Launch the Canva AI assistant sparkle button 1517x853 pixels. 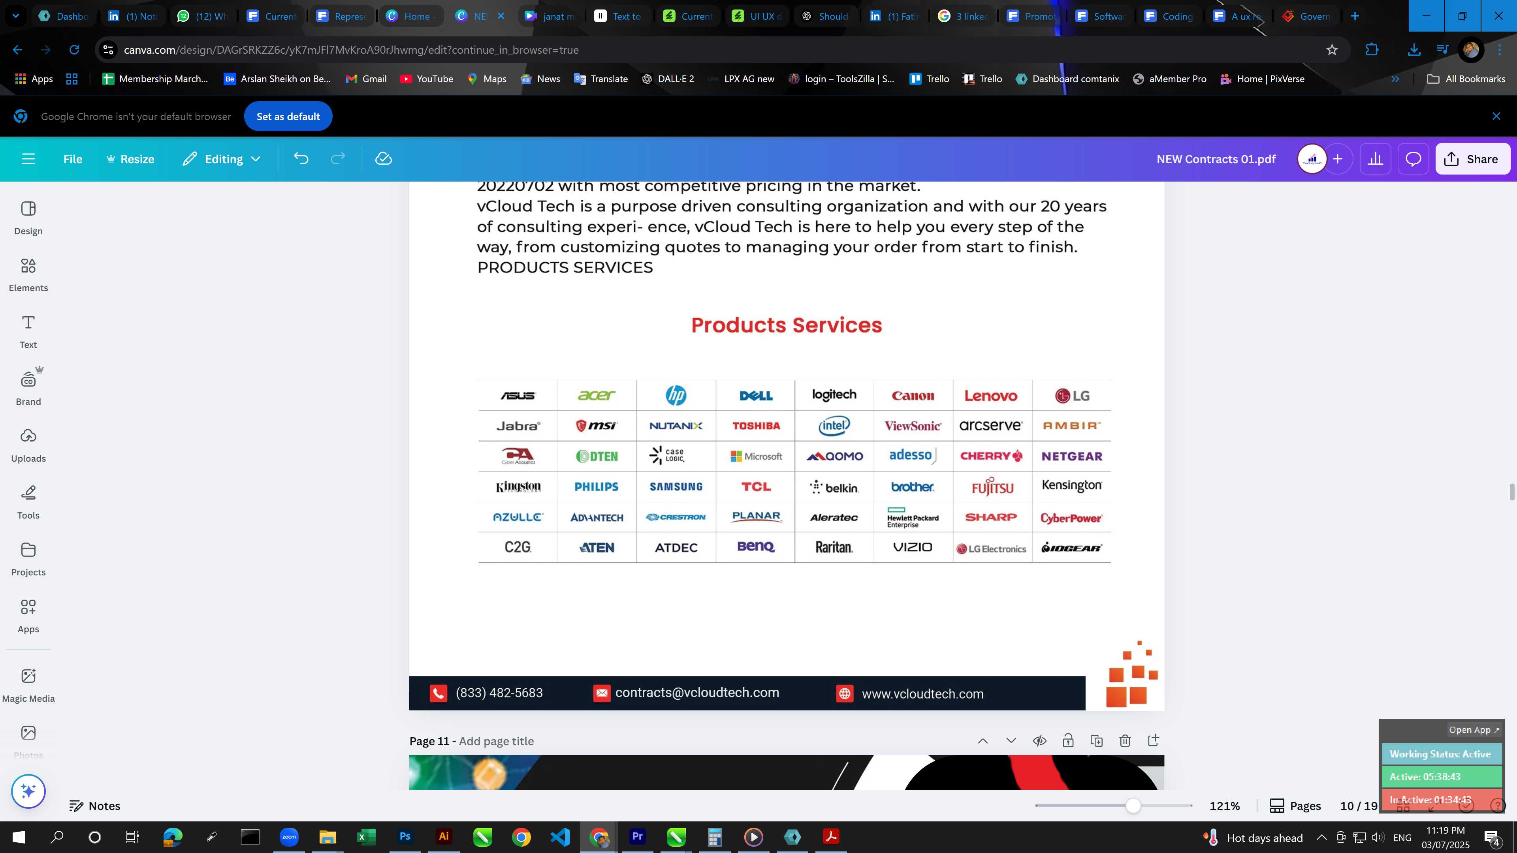pos(28,791)
